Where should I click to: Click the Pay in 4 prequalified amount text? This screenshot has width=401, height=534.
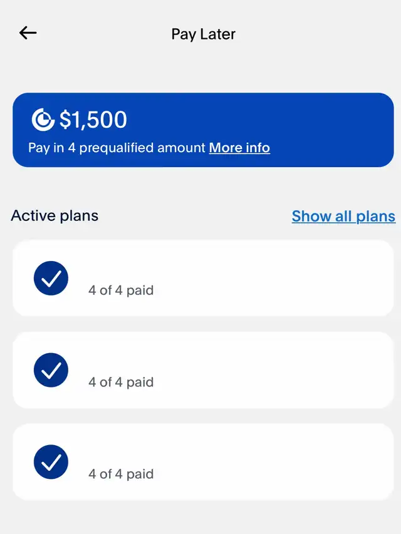pos(117,148)
